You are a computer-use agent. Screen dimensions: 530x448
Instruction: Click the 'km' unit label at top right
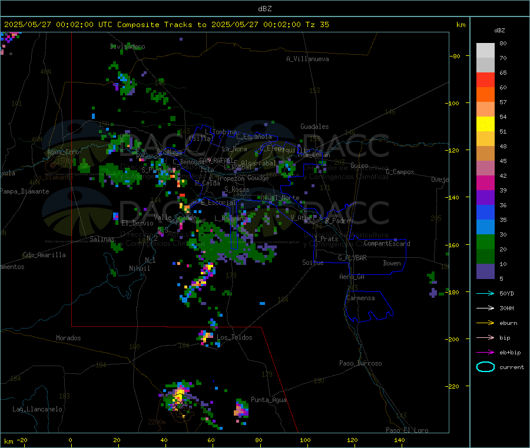tap(461, 25)
